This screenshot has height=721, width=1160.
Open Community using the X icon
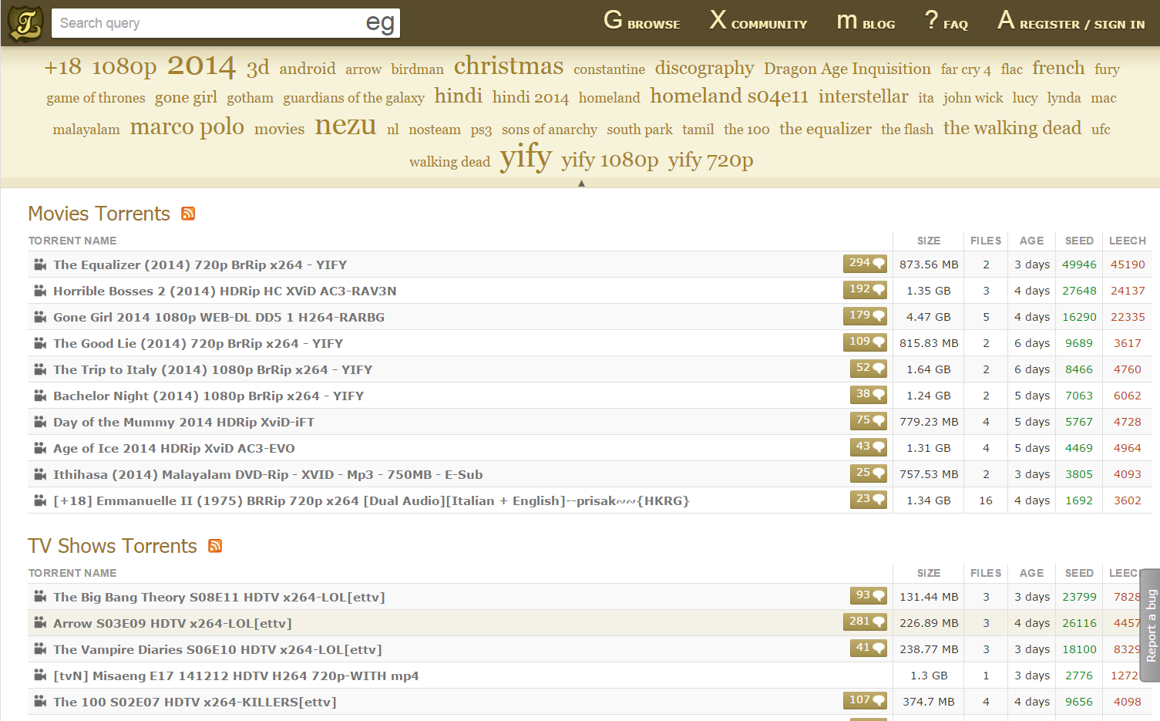pos(718,20)
